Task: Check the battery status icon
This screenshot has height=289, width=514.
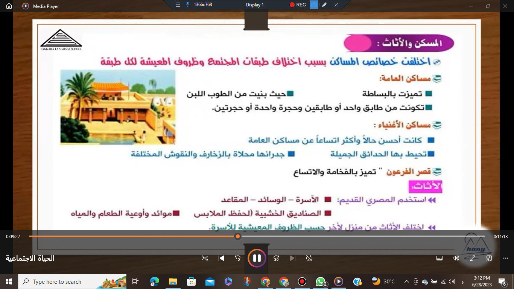Action: [434, 281]
